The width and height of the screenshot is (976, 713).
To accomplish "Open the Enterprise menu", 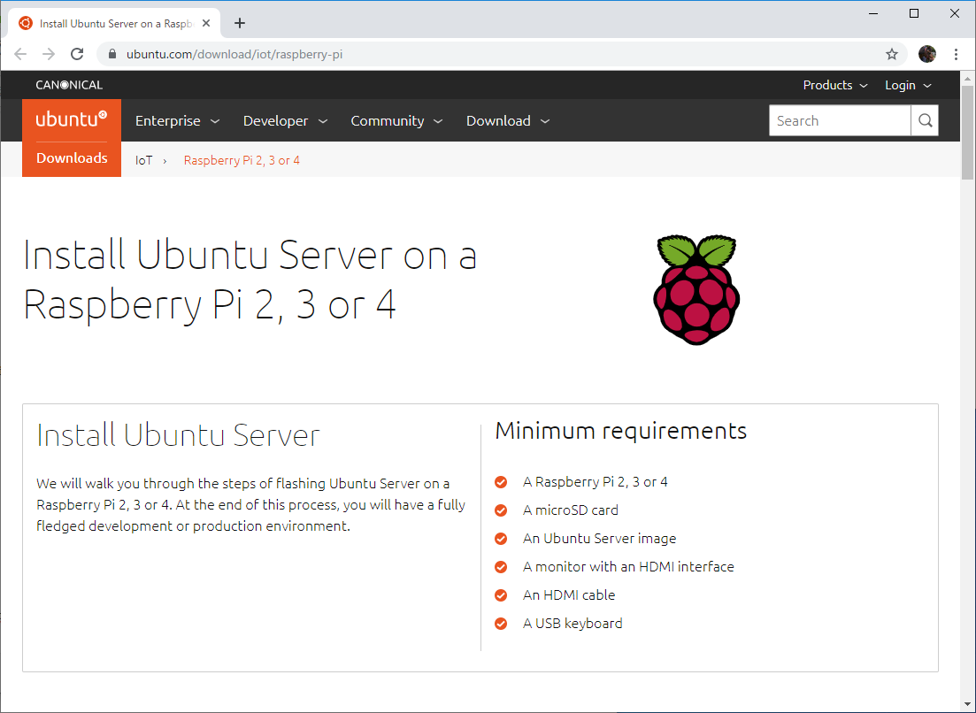I will coord(177,120).
